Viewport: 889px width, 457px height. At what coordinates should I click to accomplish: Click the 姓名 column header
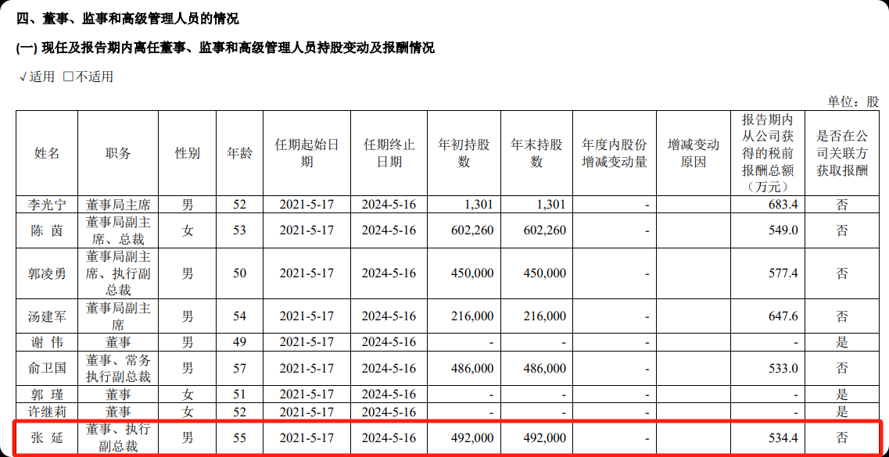[x=47, y=153]
